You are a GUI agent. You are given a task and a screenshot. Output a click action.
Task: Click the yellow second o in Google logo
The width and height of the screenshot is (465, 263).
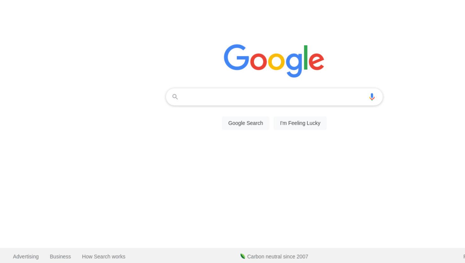[x=277, y=61]
